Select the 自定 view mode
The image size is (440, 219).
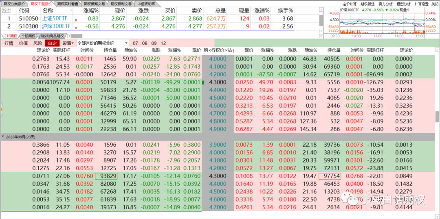click(x=52, y=43)
